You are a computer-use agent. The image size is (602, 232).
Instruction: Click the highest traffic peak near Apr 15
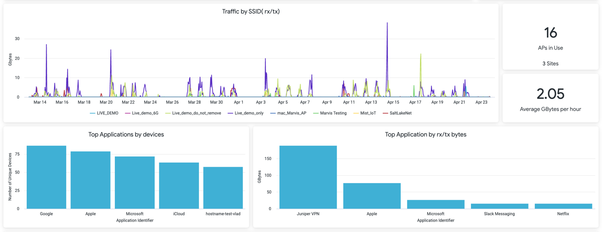pos(387,24)
